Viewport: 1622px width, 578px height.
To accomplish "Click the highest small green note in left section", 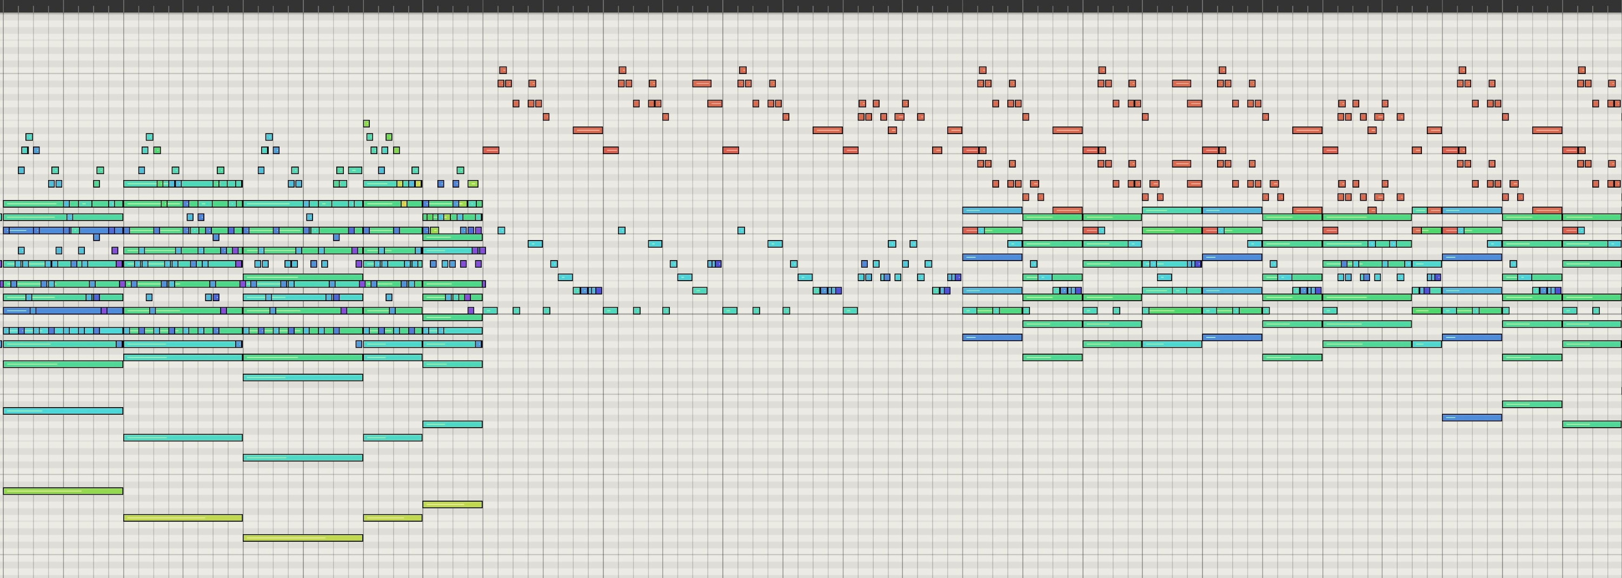I will [367, 123].
